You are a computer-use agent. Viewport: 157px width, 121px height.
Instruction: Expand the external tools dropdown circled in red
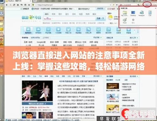click(x=147, y=4)
